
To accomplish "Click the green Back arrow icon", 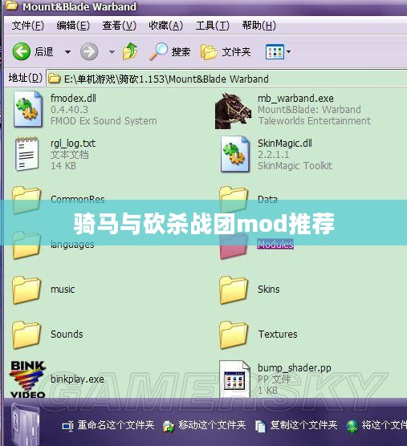I will pos(22,51).
